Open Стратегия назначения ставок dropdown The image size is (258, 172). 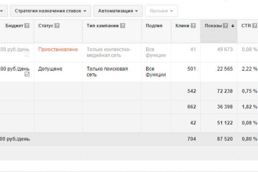[51, 11]
